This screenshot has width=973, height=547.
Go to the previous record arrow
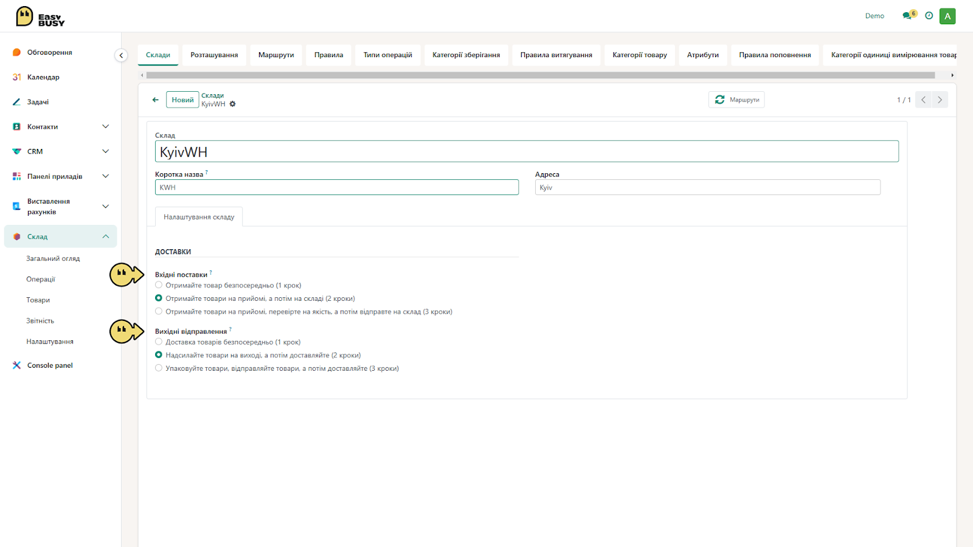923,100
